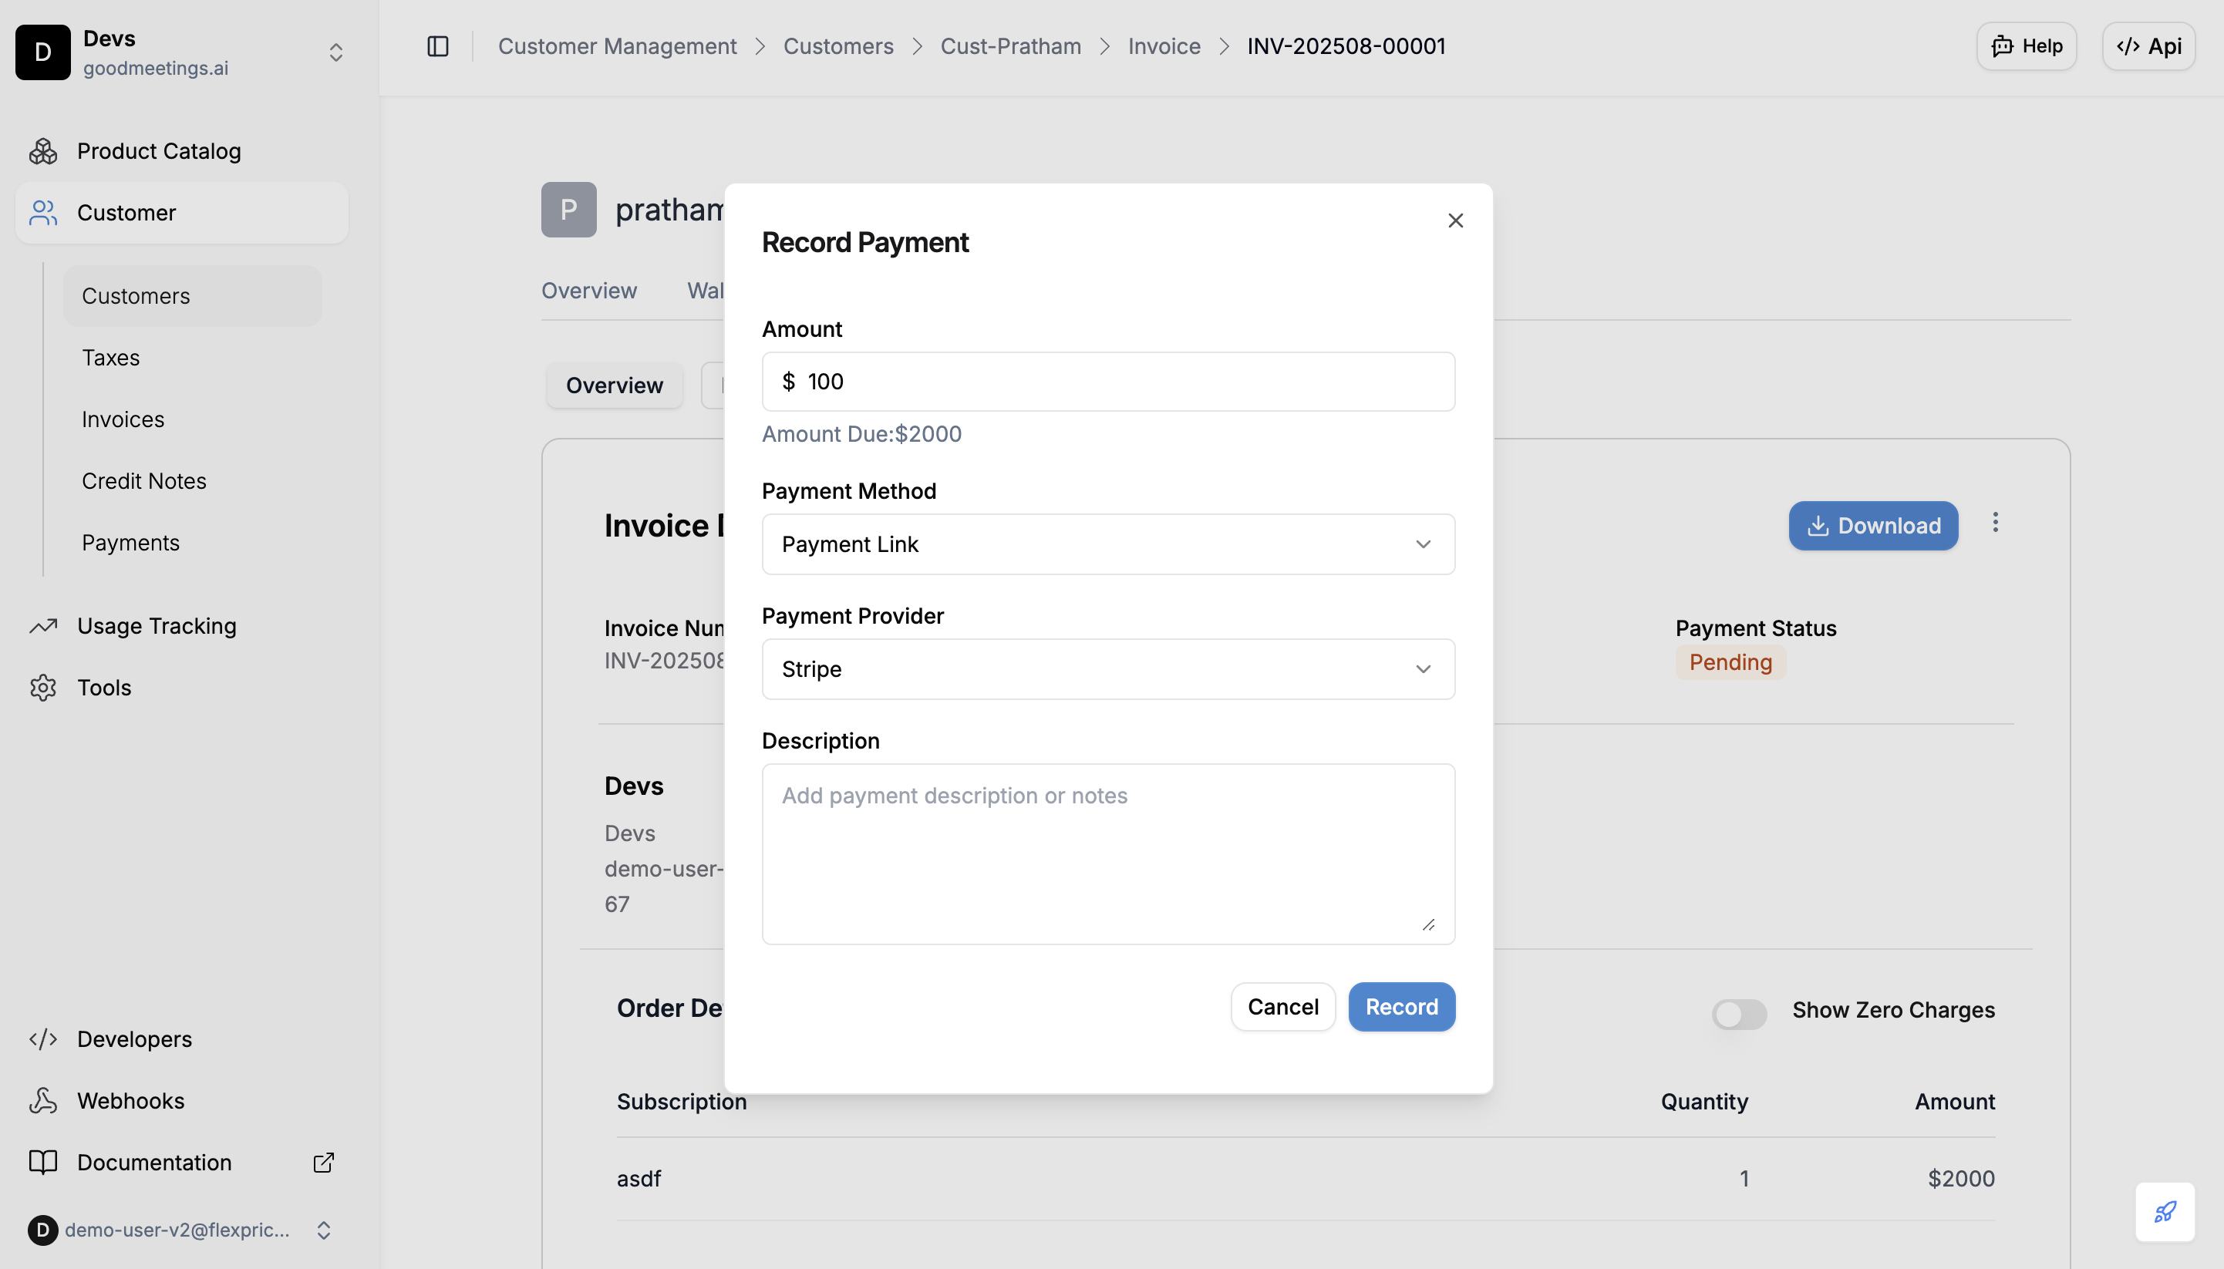2224x1269 pixels.
Task: Click the sidebar collapse panel icon
Action: [438, 46]
